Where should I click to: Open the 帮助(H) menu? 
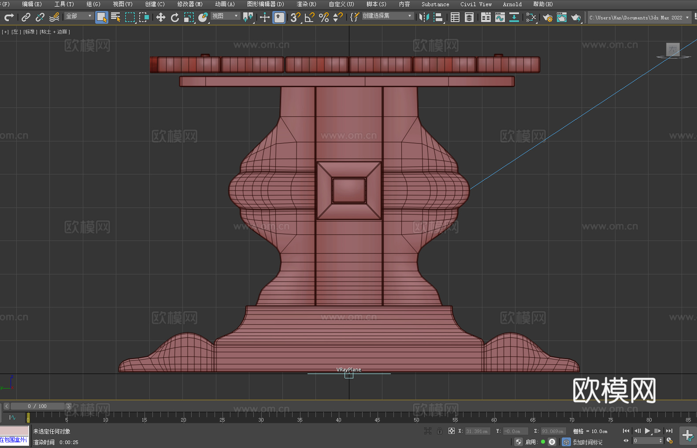(543, 4)
